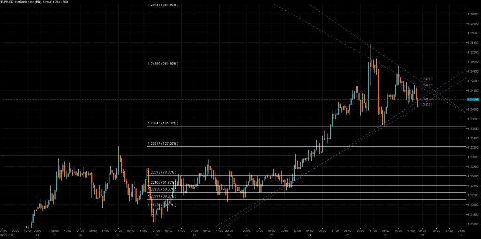Select the 1.22258 (50.00%) Fibonacci label
Viewport: 481px width, 239px height.
[163, 189]
